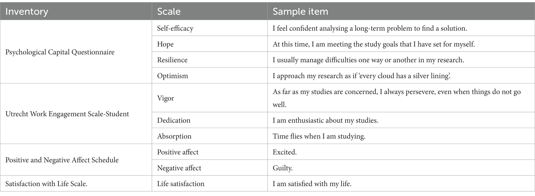Select the Dedication scale cell
The width and height of the screenshot is (535, 196).
tap(210, 120)
